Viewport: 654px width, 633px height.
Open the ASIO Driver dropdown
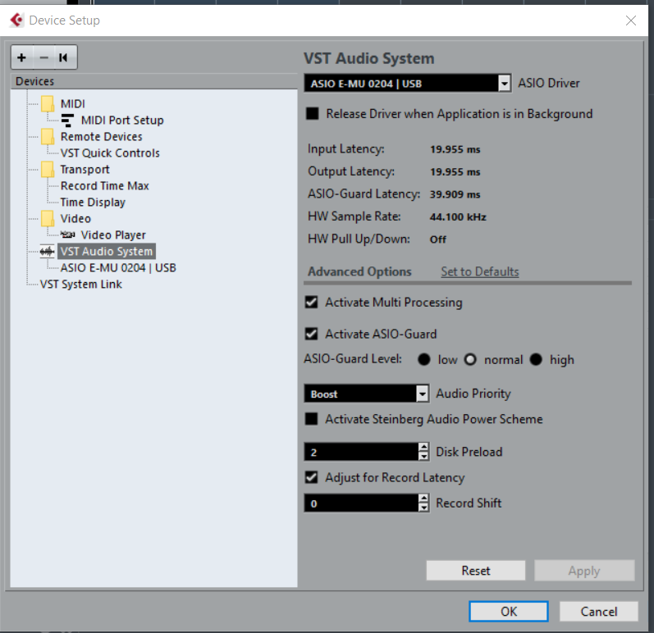coord(505,84)
